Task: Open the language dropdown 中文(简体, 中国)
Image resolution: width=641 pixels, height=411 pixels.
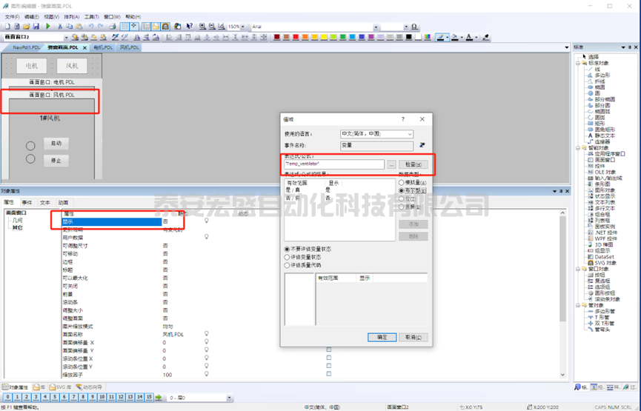Action: [x=376, y=134]
